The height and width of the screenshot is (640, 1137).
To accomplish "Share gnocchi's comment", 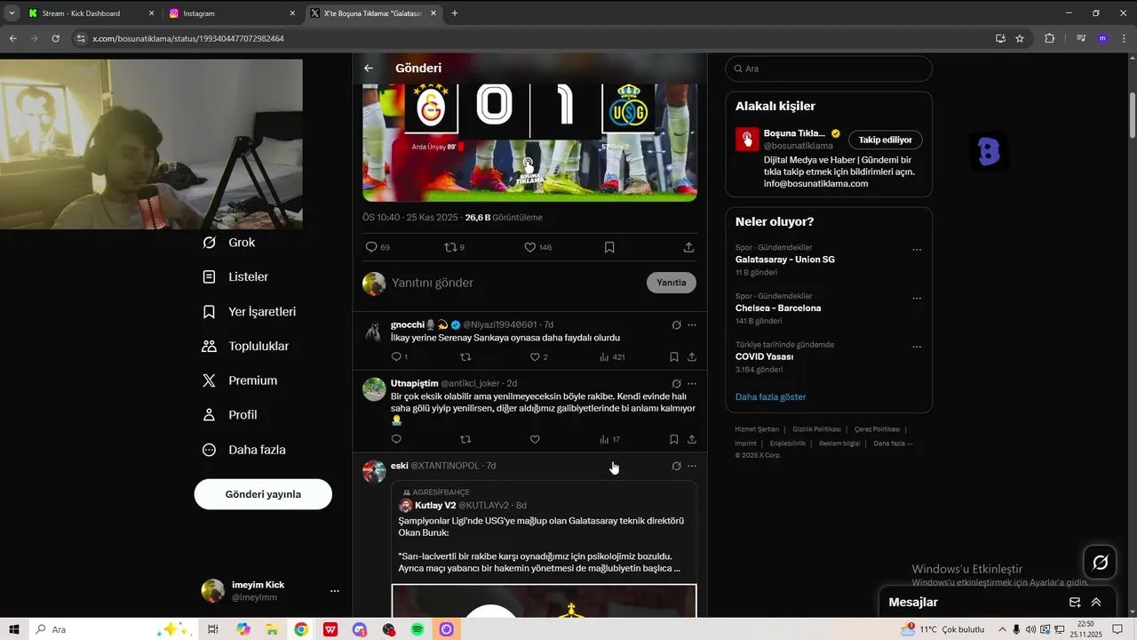I will (691, 356).
